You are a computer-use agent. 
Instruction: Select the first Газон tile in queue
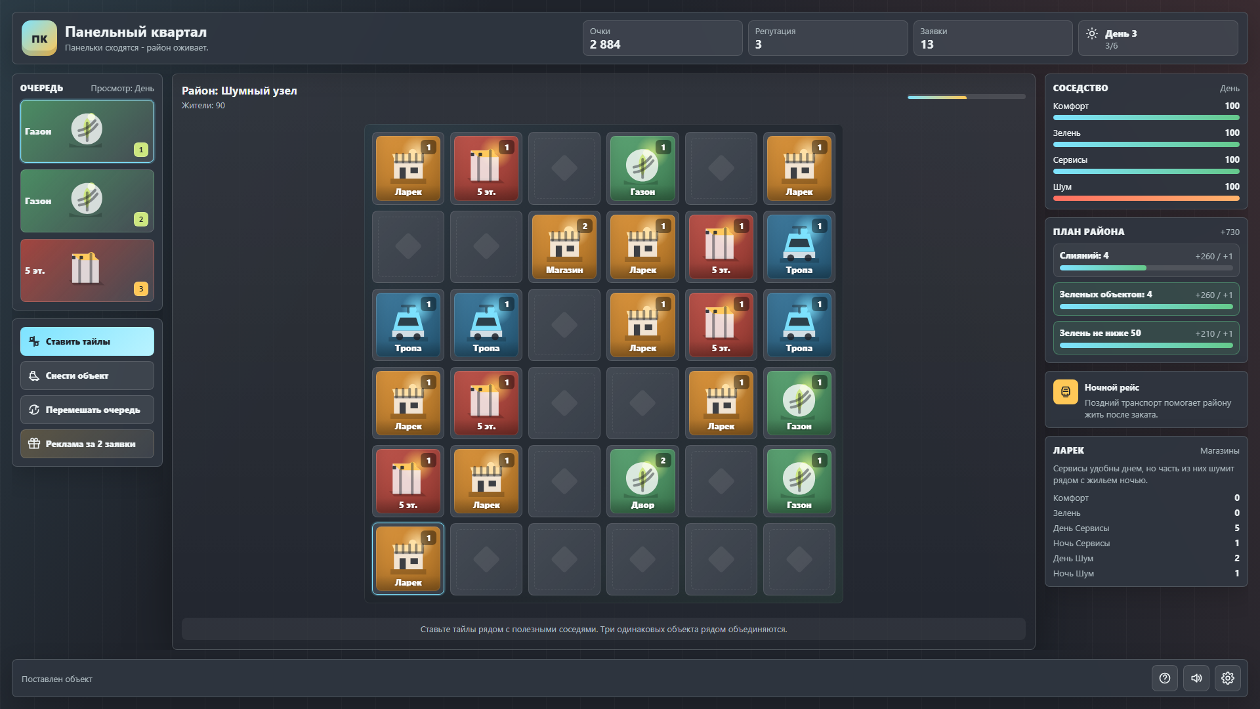(x=87, y=131)
